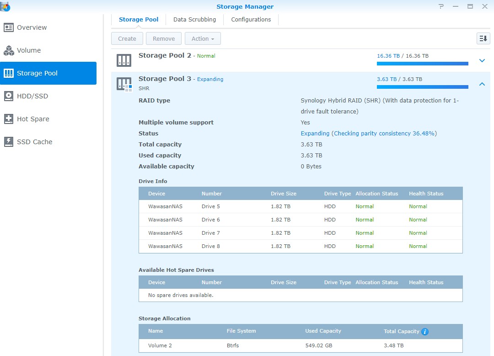494x356 pixels.
Task: Open Volume in the sidebar
Action: coord(48,50)
